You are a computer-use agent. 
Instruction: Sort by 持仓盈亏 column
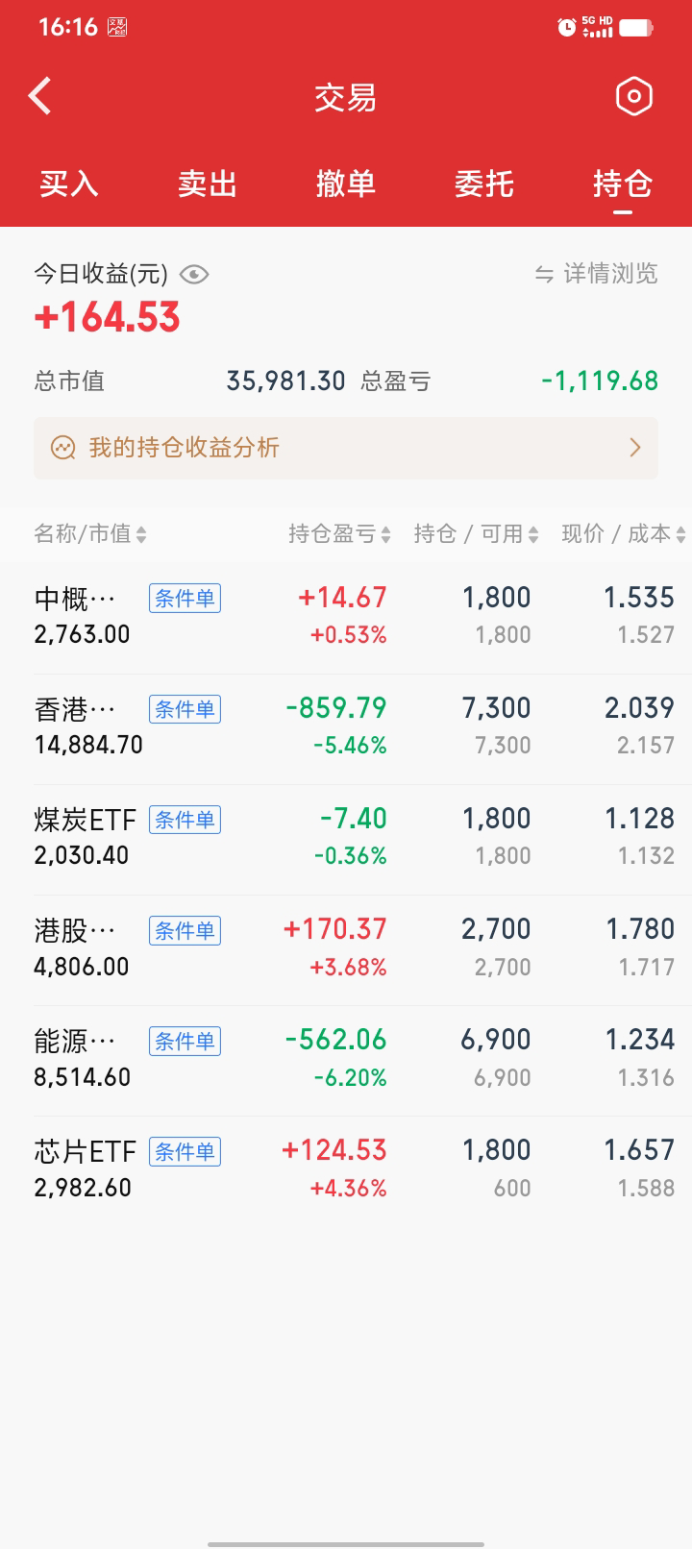(x=339, y=534)
